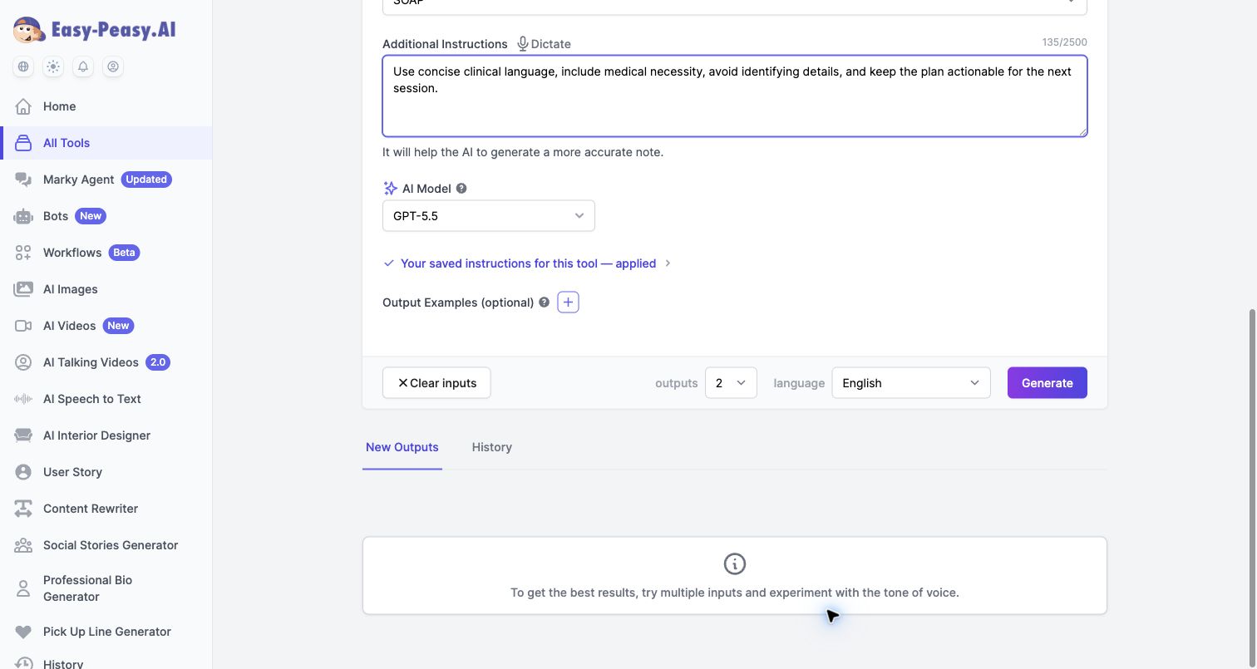This screenshot has width=1257, height=669.
Task: Click the AI Model sparkle icon
Action: pyautogui.click(x=390, y=189)
